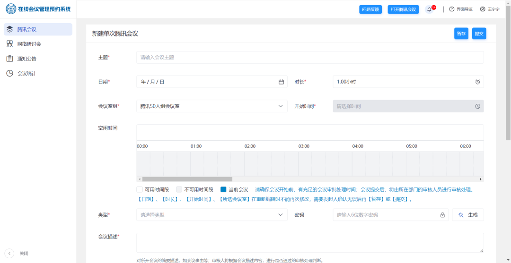Collapse sidebar with the left arrow circle icon
This screenshot has height=263, width=511.
coord(9,253)
